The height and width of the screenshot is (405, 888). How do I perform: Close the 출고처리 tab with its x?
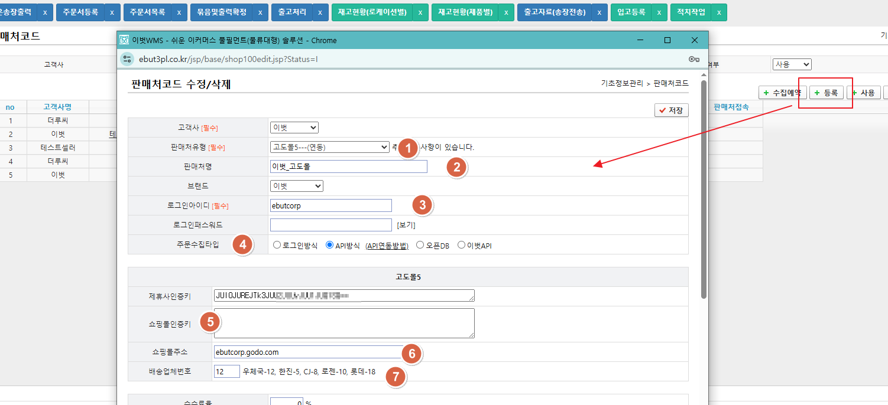[x=320, y=12]
